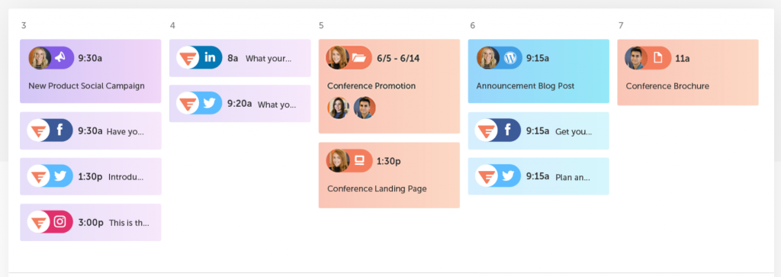Click the document icon on Conference Brochure
Viewport: 781px width, 277px height.
click(x=658, y=58)
